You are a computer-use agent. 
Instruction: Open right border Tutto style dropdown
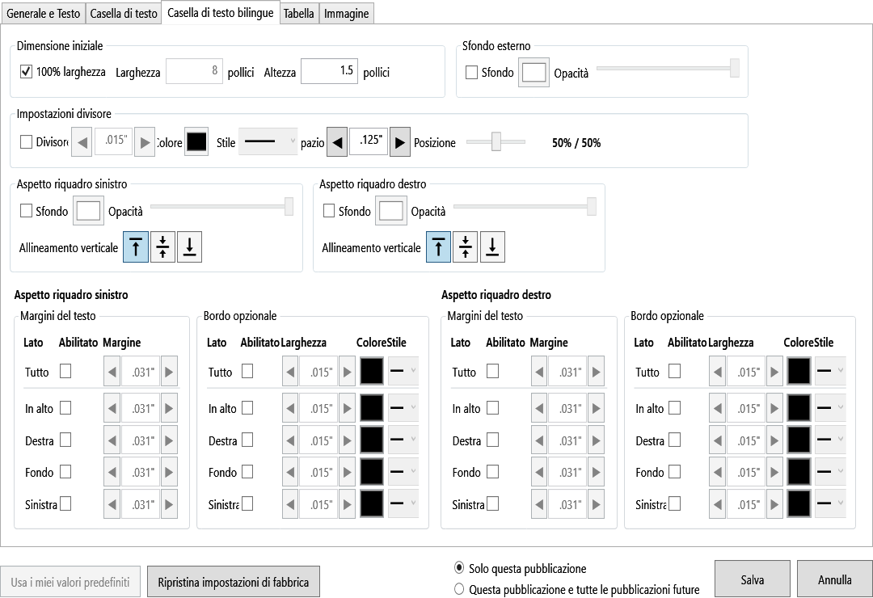(830, 372)
